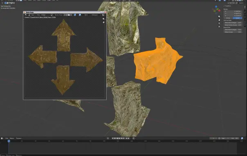Image resolution: width=247 pixels, height=156 pixels.
Task: Click the current frame number field
Action: coord(213,138)
